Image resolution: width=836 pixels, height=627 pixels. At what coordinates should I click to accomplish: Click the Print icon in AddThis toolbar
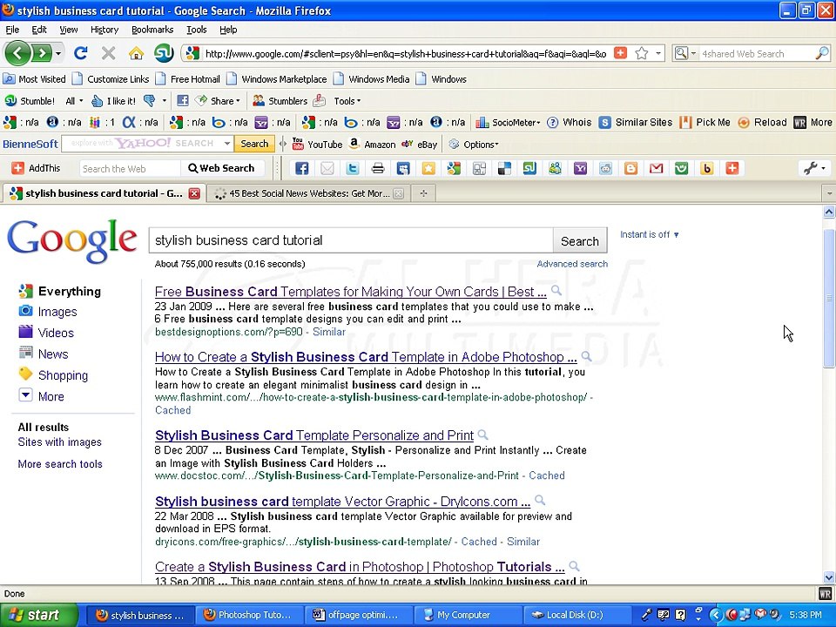[378, 168]
